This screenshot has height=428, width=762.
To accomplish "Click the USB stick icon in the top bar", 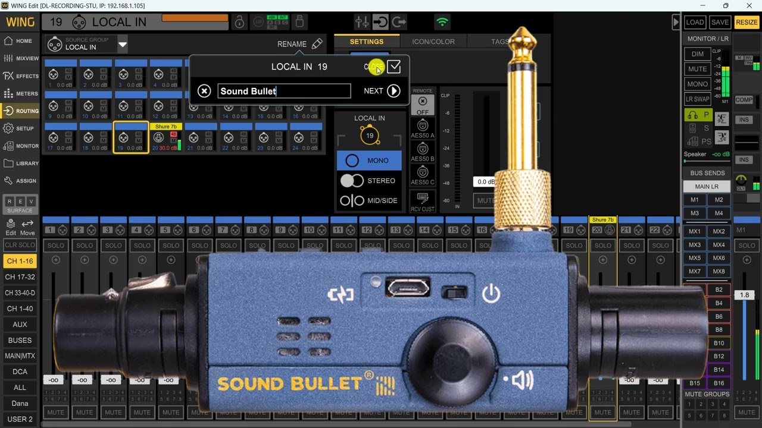I will [x=299, y=22].
